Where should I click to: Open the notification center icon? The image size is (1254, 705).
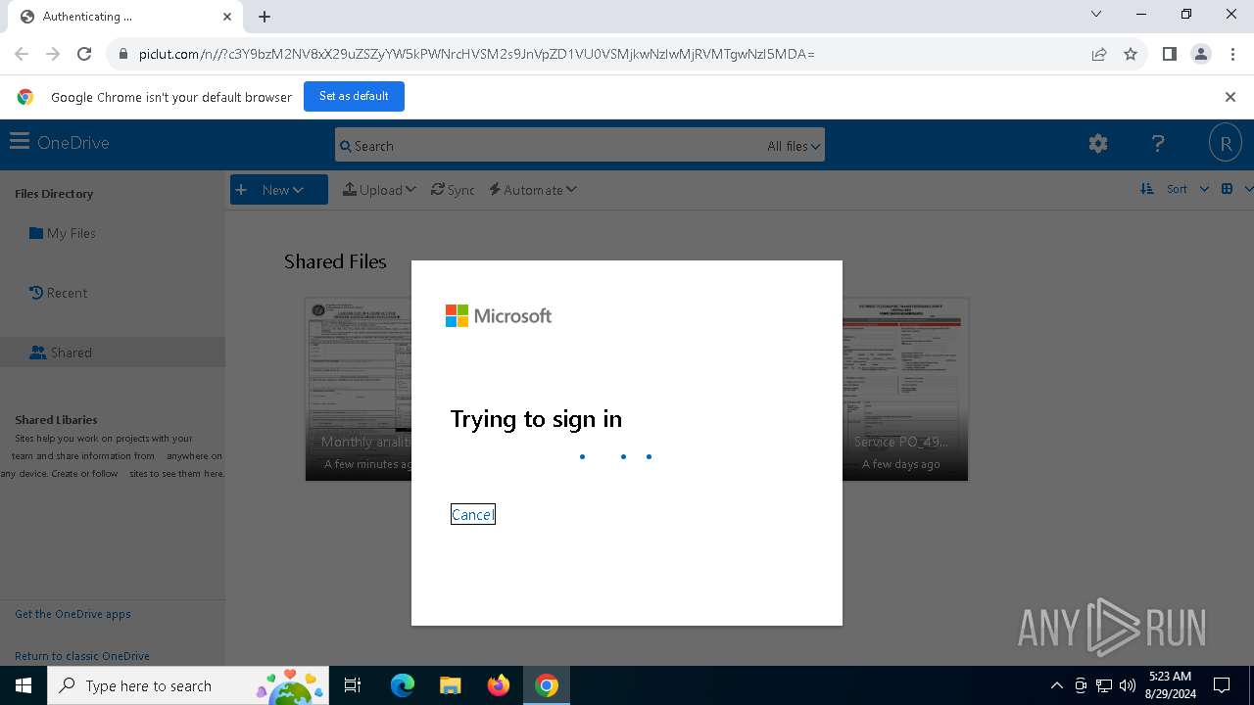pyautogui.click(x=1222, y=685)
